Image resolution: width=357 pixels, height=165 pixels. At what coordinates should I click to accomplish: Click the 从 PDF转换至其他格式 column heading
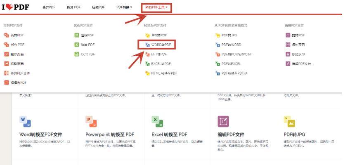click(x=231, y=26)
